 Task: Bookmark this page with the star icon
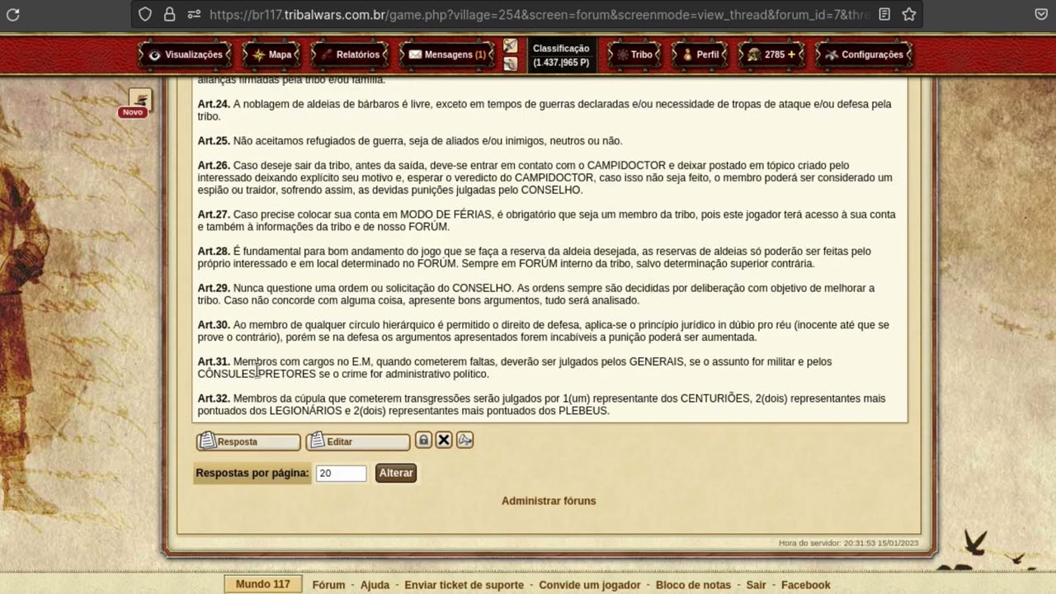tap(908, 14)
